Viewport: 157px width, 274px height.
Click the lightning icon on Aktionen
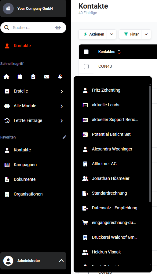click(x=85, y=34)
